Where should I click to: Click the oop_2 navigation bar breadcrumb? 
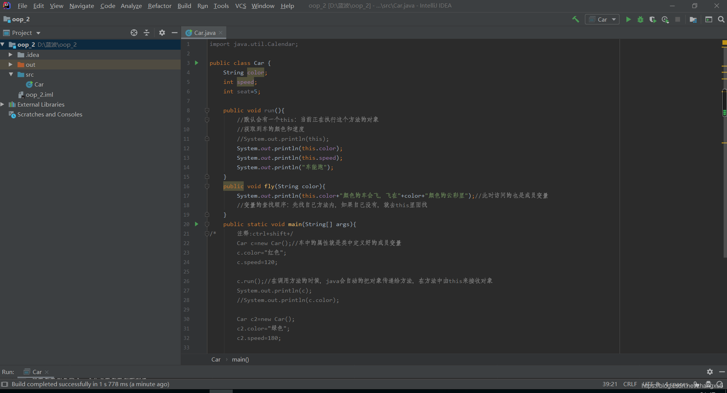pos(17,19)
